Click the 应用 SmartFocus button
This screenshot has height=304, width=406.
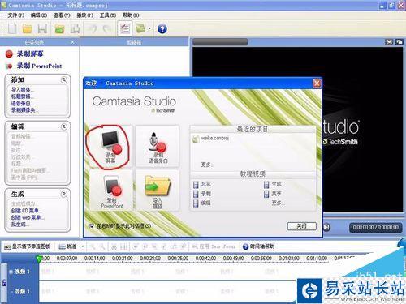(214, 246)
